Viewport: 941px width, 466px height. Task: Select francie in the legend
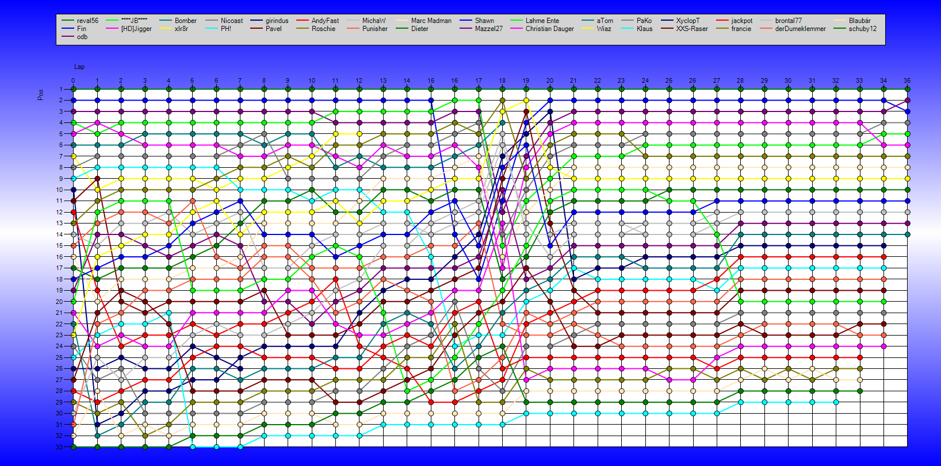point(734,29)
